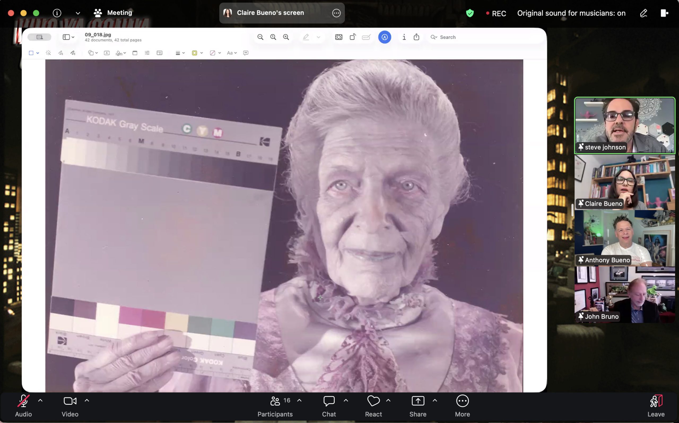Click the Share icon in Preview toolbar
Image resolution: width=679 pixels, height=423 pixels.
(416, 37)
